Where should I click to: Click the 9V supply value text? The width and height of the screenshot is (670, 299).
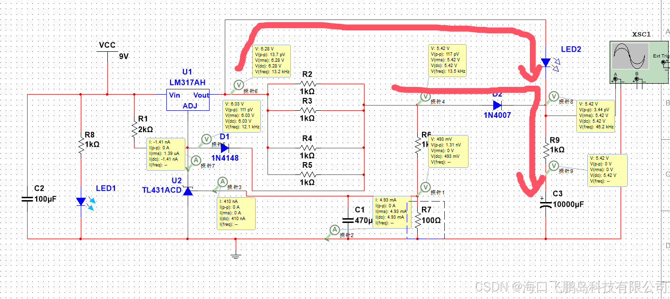click(124, 56)
